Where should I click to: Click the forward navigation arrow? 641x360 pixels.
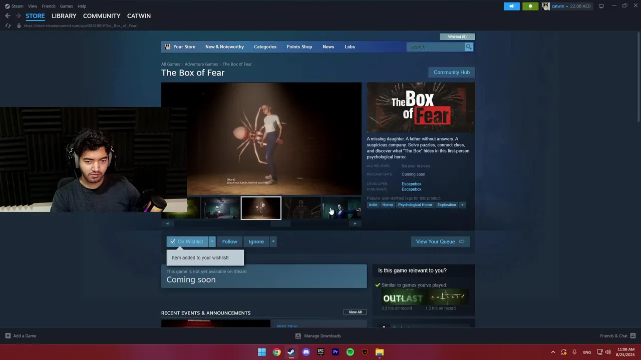[x=18, y=16]
